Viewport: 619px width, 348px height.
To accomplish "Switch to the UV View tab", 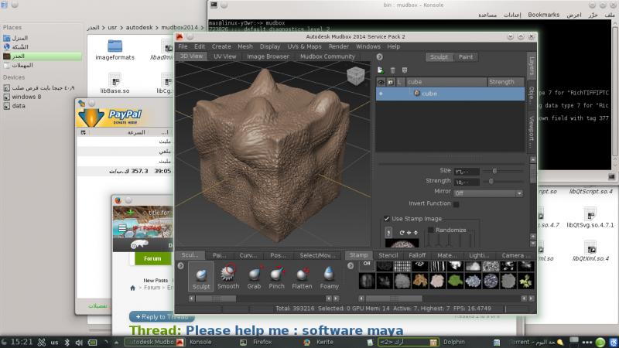I will point(224,56).
